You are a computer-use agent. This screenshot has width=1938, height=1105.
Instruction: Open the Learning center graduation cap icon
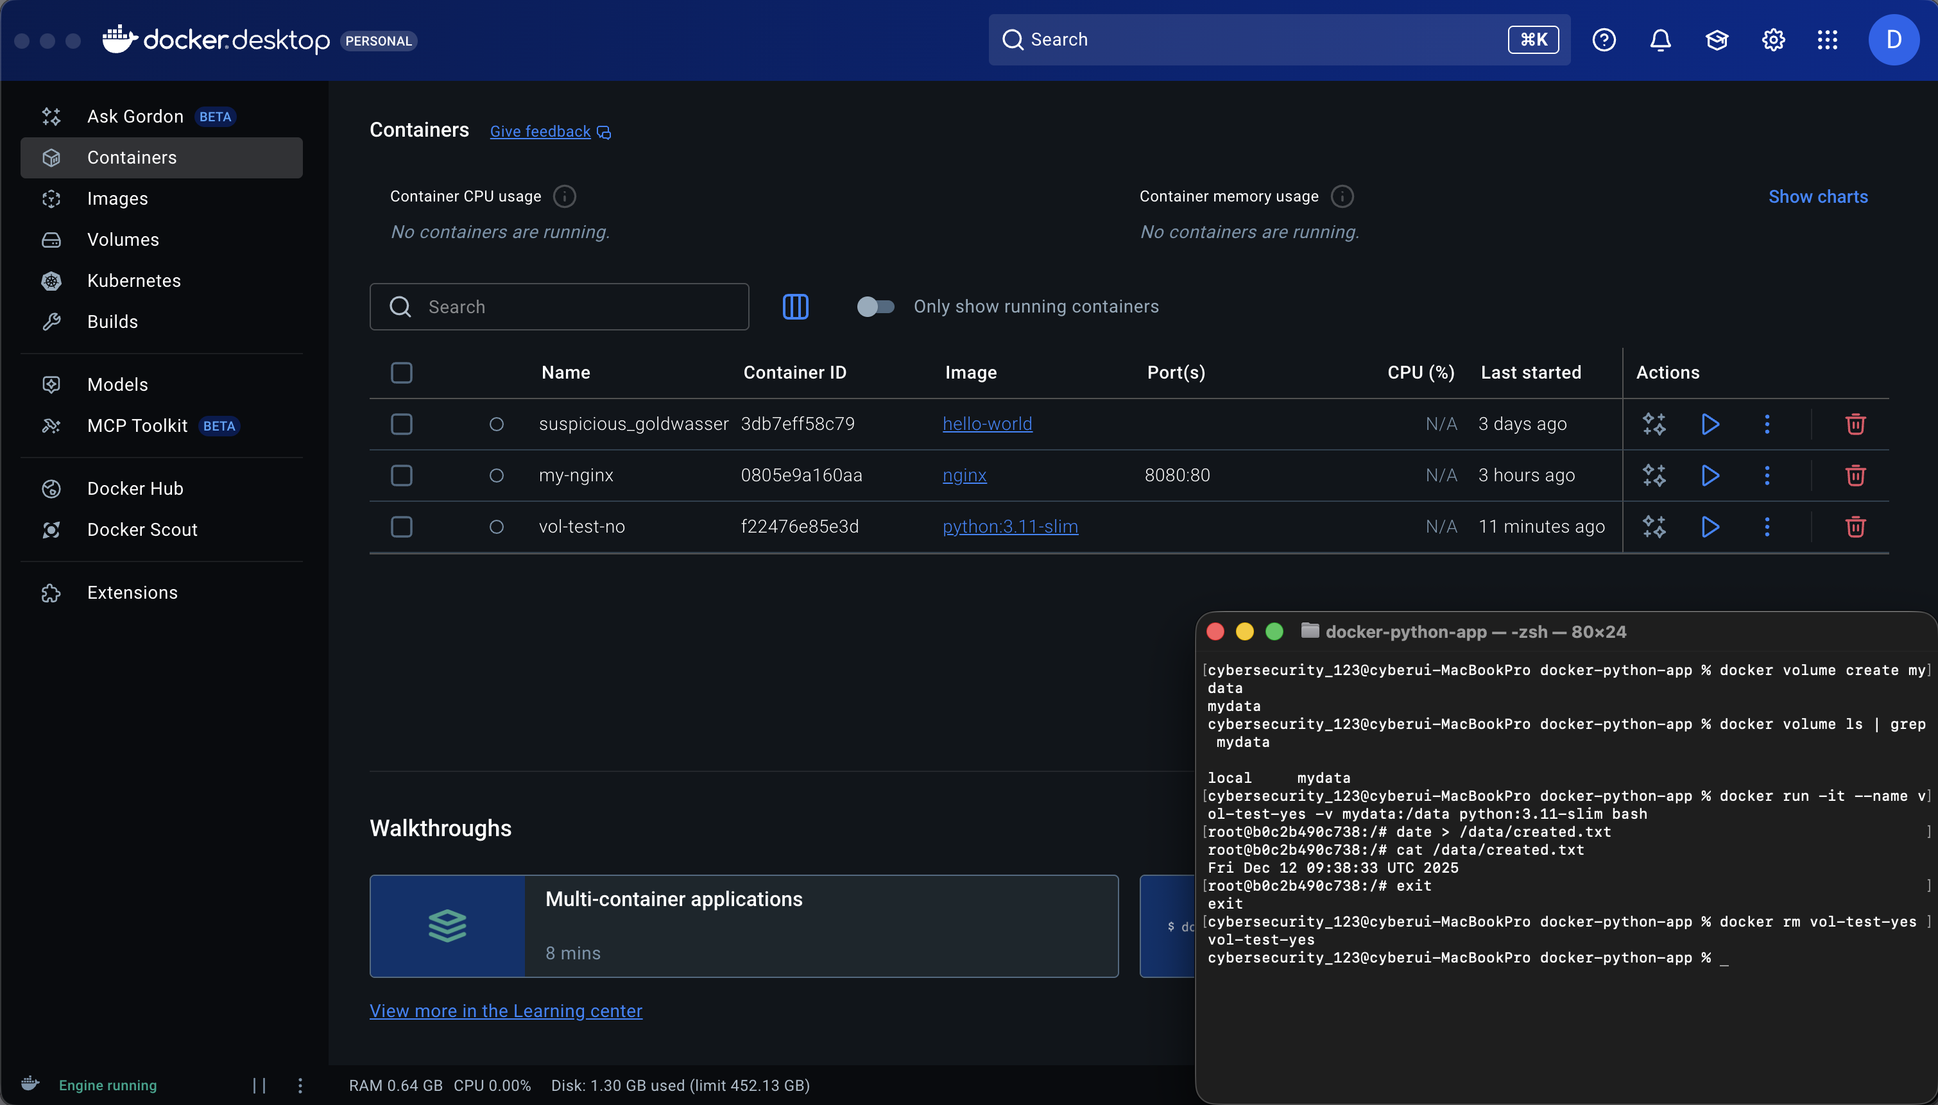pyautogui.click(x=1717, y=40)
